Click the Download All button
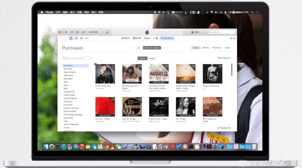 pos(224,128)
